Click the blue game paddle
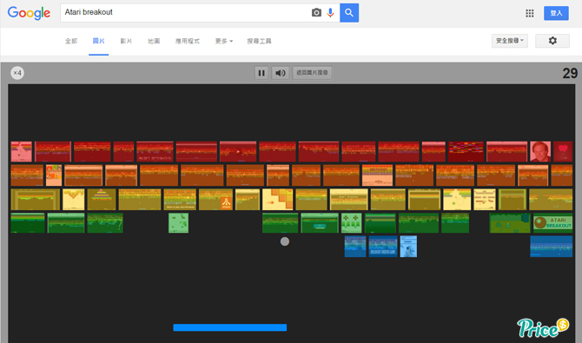The image size is (582, 343). 229,327
